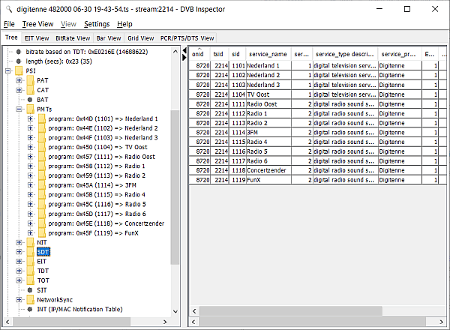The width and height of the screenshot is (450, 330).
Task: Expand the CAT tree node
Action: coord(19,90)
